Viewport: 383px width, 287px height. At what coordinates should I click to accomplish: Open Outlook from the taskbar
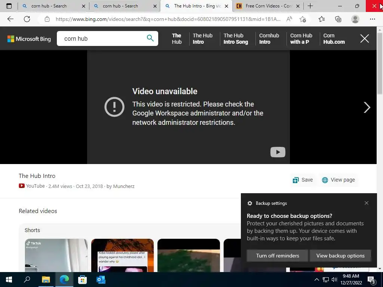pos(101,280)
